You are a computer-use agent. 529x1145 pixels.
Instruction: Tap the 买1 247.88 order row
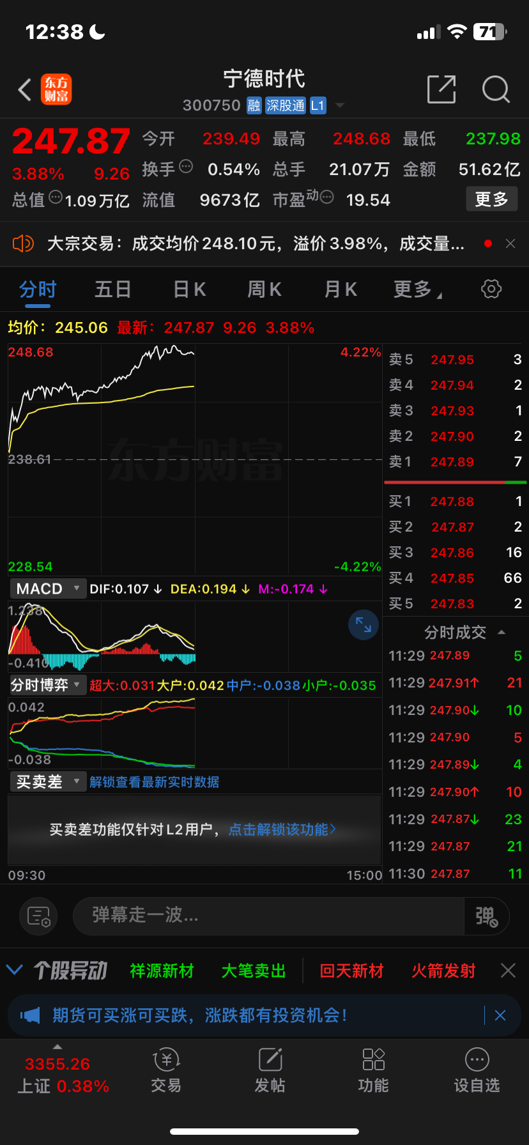point(455,502)
